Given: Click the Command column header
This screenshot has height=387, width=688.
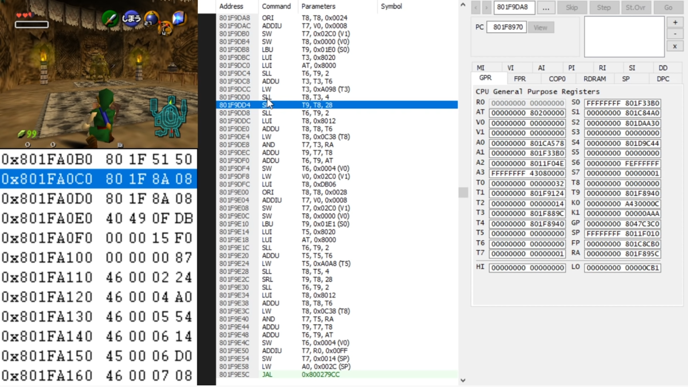Looking at the screenshot, I should (277, 6).
